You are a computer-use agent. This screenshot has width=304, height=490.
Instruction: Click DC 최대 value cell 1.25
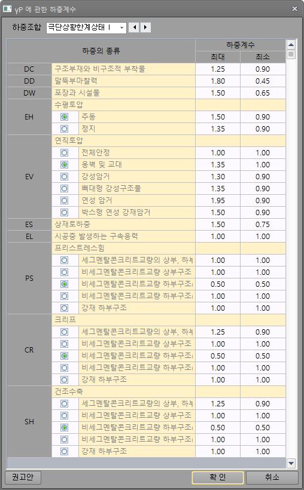[218, 69]
